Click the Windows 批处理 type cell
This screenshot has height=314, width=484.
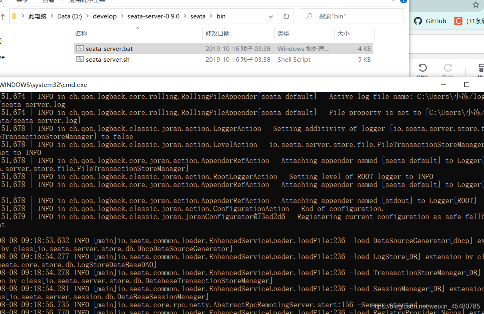(x=303, y=48)
